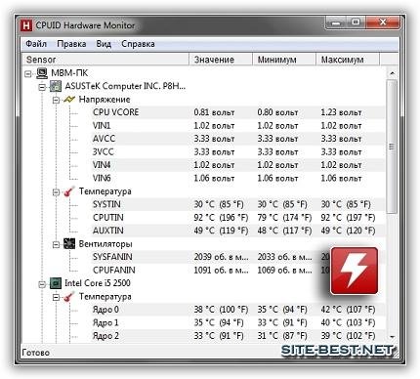Select the CPU VCORE row
The image size is (420, 379).
tap(237, 112)
